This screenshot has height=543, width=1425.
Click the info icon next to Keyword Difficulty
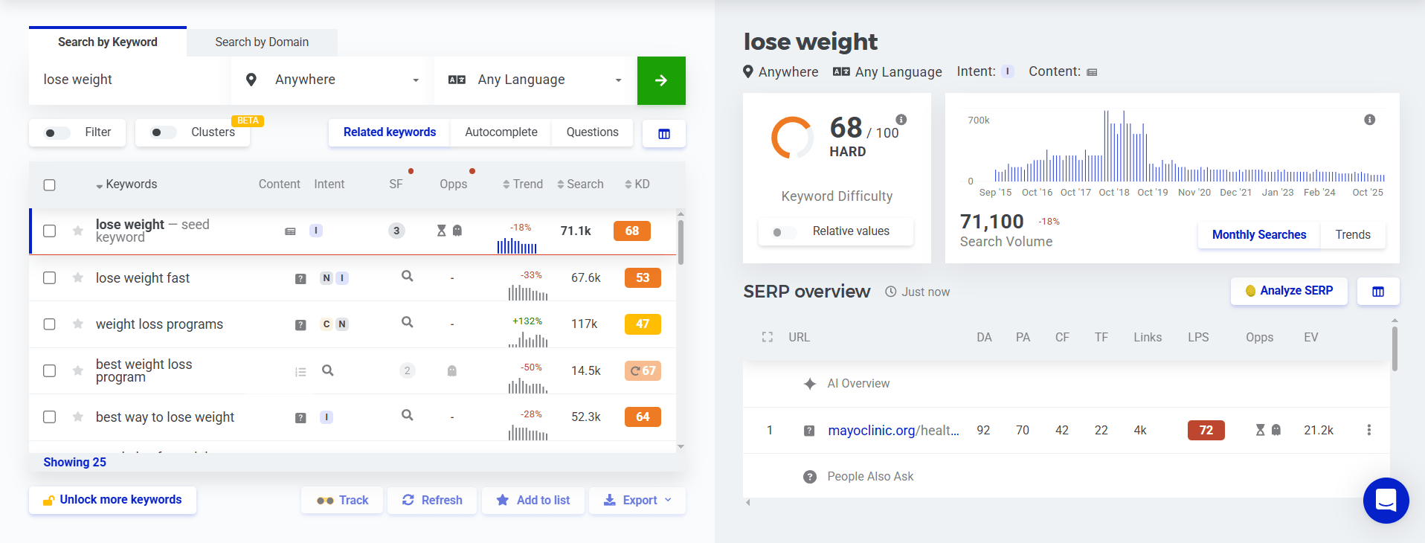(x=901, y=118)
